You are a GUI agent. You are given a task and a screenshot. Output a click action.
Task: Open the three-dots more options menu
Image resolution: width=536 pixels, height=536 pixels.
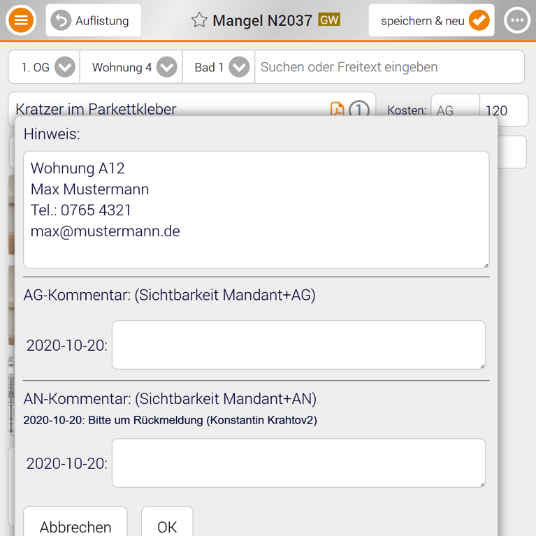(x=517, y=20)
